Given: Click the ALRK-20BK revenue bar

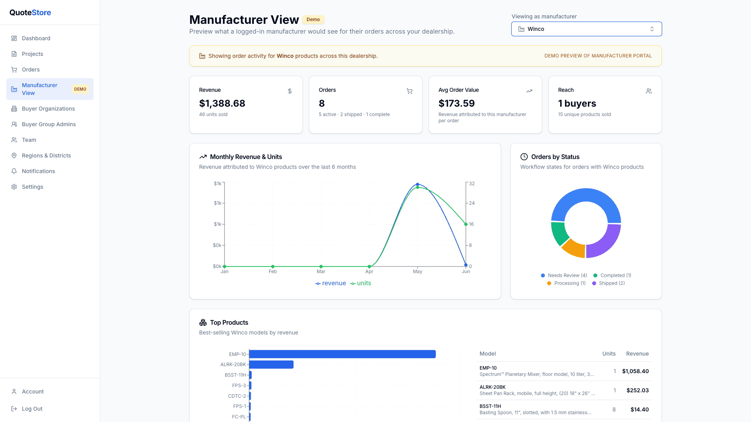Looking at the screenshot, I should (x=271, y=365).
